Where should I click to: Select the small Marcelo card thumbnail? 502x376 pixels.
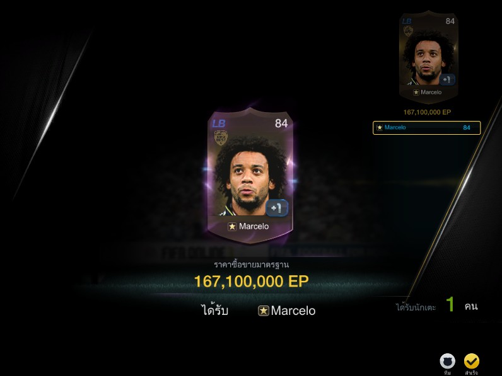click(429, 57)
